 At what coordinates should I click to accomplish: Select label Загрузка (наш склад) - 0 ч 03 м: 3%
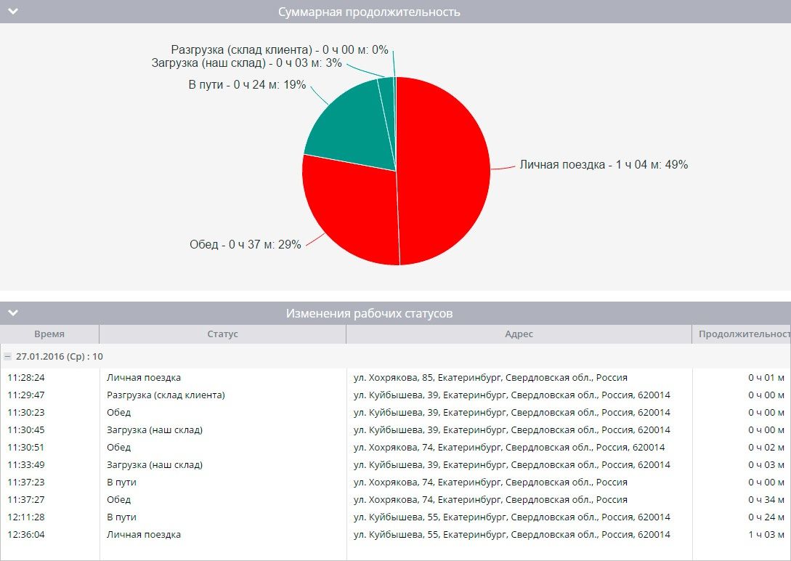pyautogui.click(x=247, y=63)
